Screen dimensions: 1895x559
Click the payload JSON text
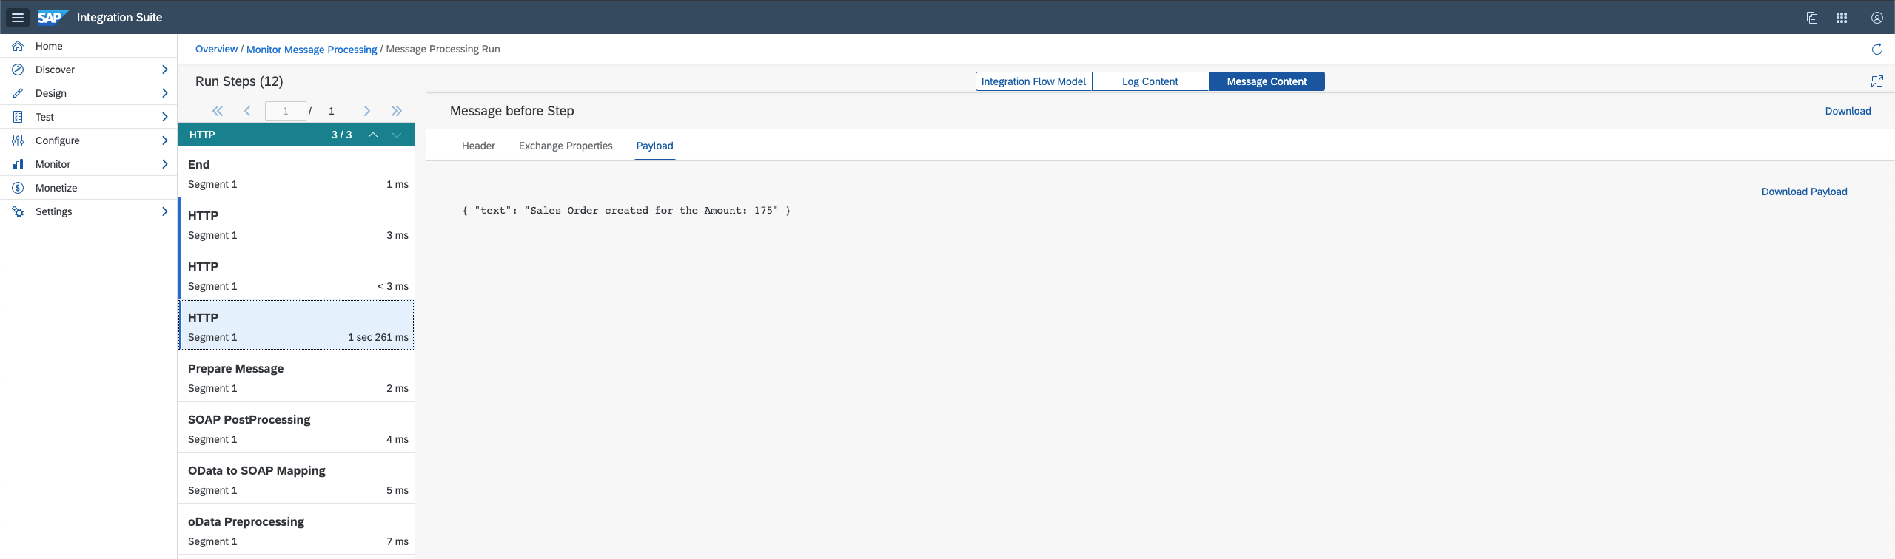626,211
